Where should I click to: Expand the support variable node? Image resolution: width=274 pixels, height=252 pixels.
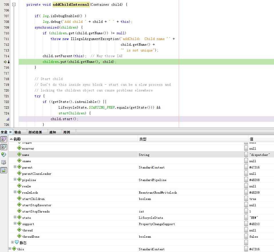(x=15, y=223)
